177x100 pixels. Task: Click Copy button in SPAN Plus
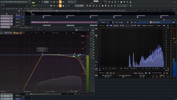[135, 22]
